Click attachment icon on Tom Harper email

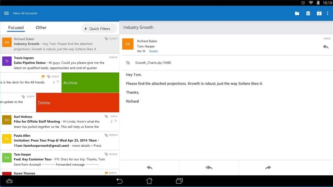pyautogui.click(x=106, y=154)
